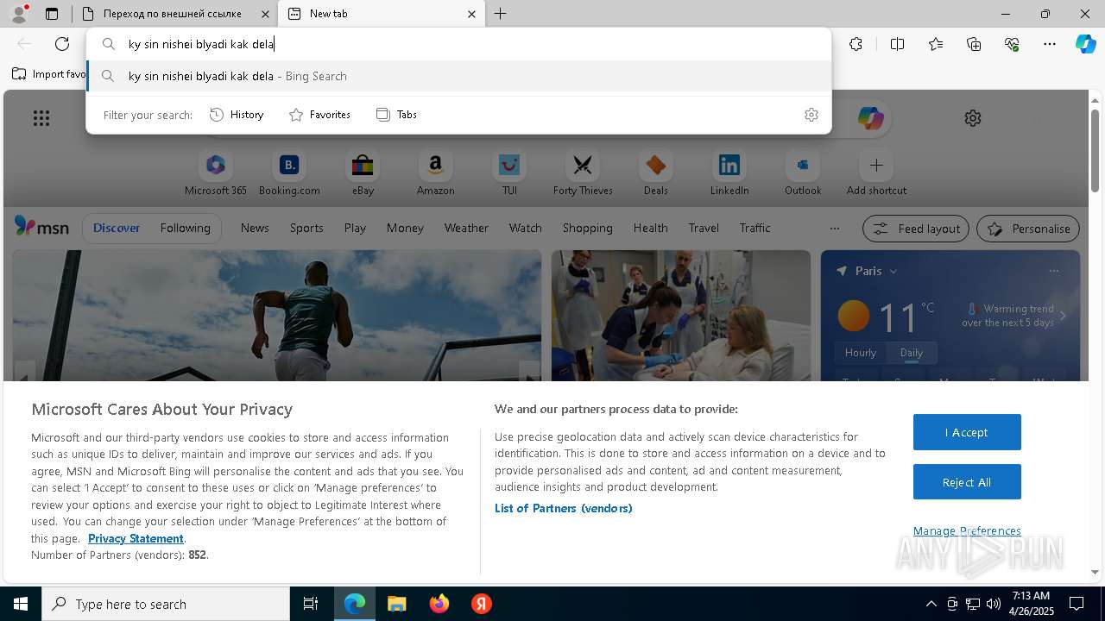Open Booking.com shortcut
Viewport: 1105px width, 621px height.
289,172
